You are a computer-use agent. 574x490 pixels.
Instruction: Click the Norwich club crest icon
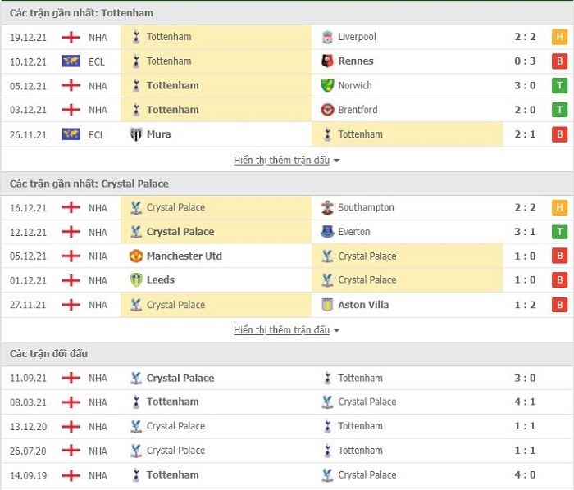point(327,85)
